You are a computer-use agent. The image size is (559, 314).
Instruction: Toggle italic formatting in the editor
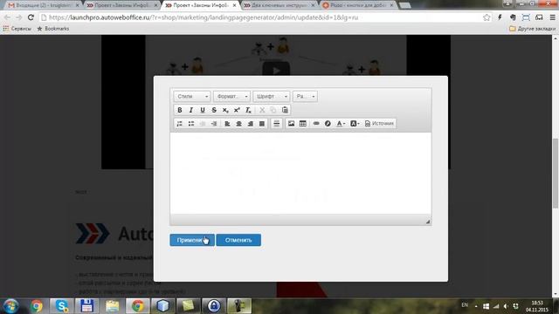[x=191, y=110]
